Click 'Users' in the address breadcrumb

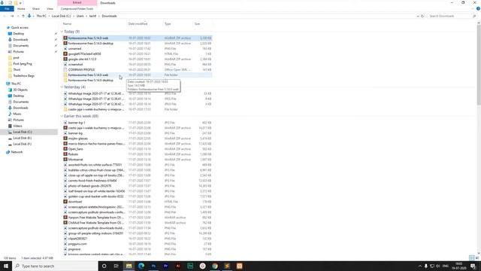80,16
